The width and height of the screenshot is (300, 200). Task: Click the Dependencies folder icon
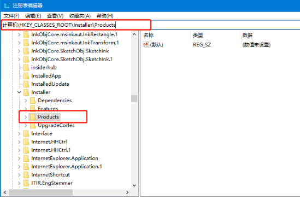point(33,101)
